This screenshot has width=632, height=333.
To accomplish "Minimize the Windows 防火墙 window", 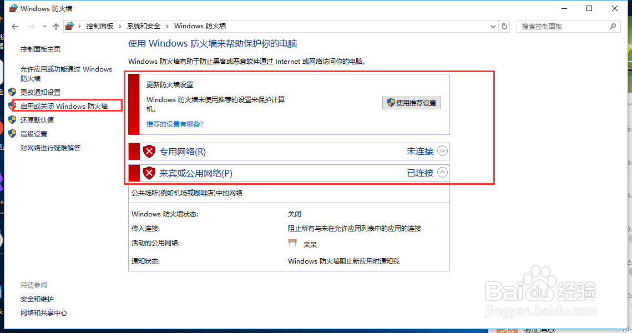I will pyautogui.click(x=564, y=8).
